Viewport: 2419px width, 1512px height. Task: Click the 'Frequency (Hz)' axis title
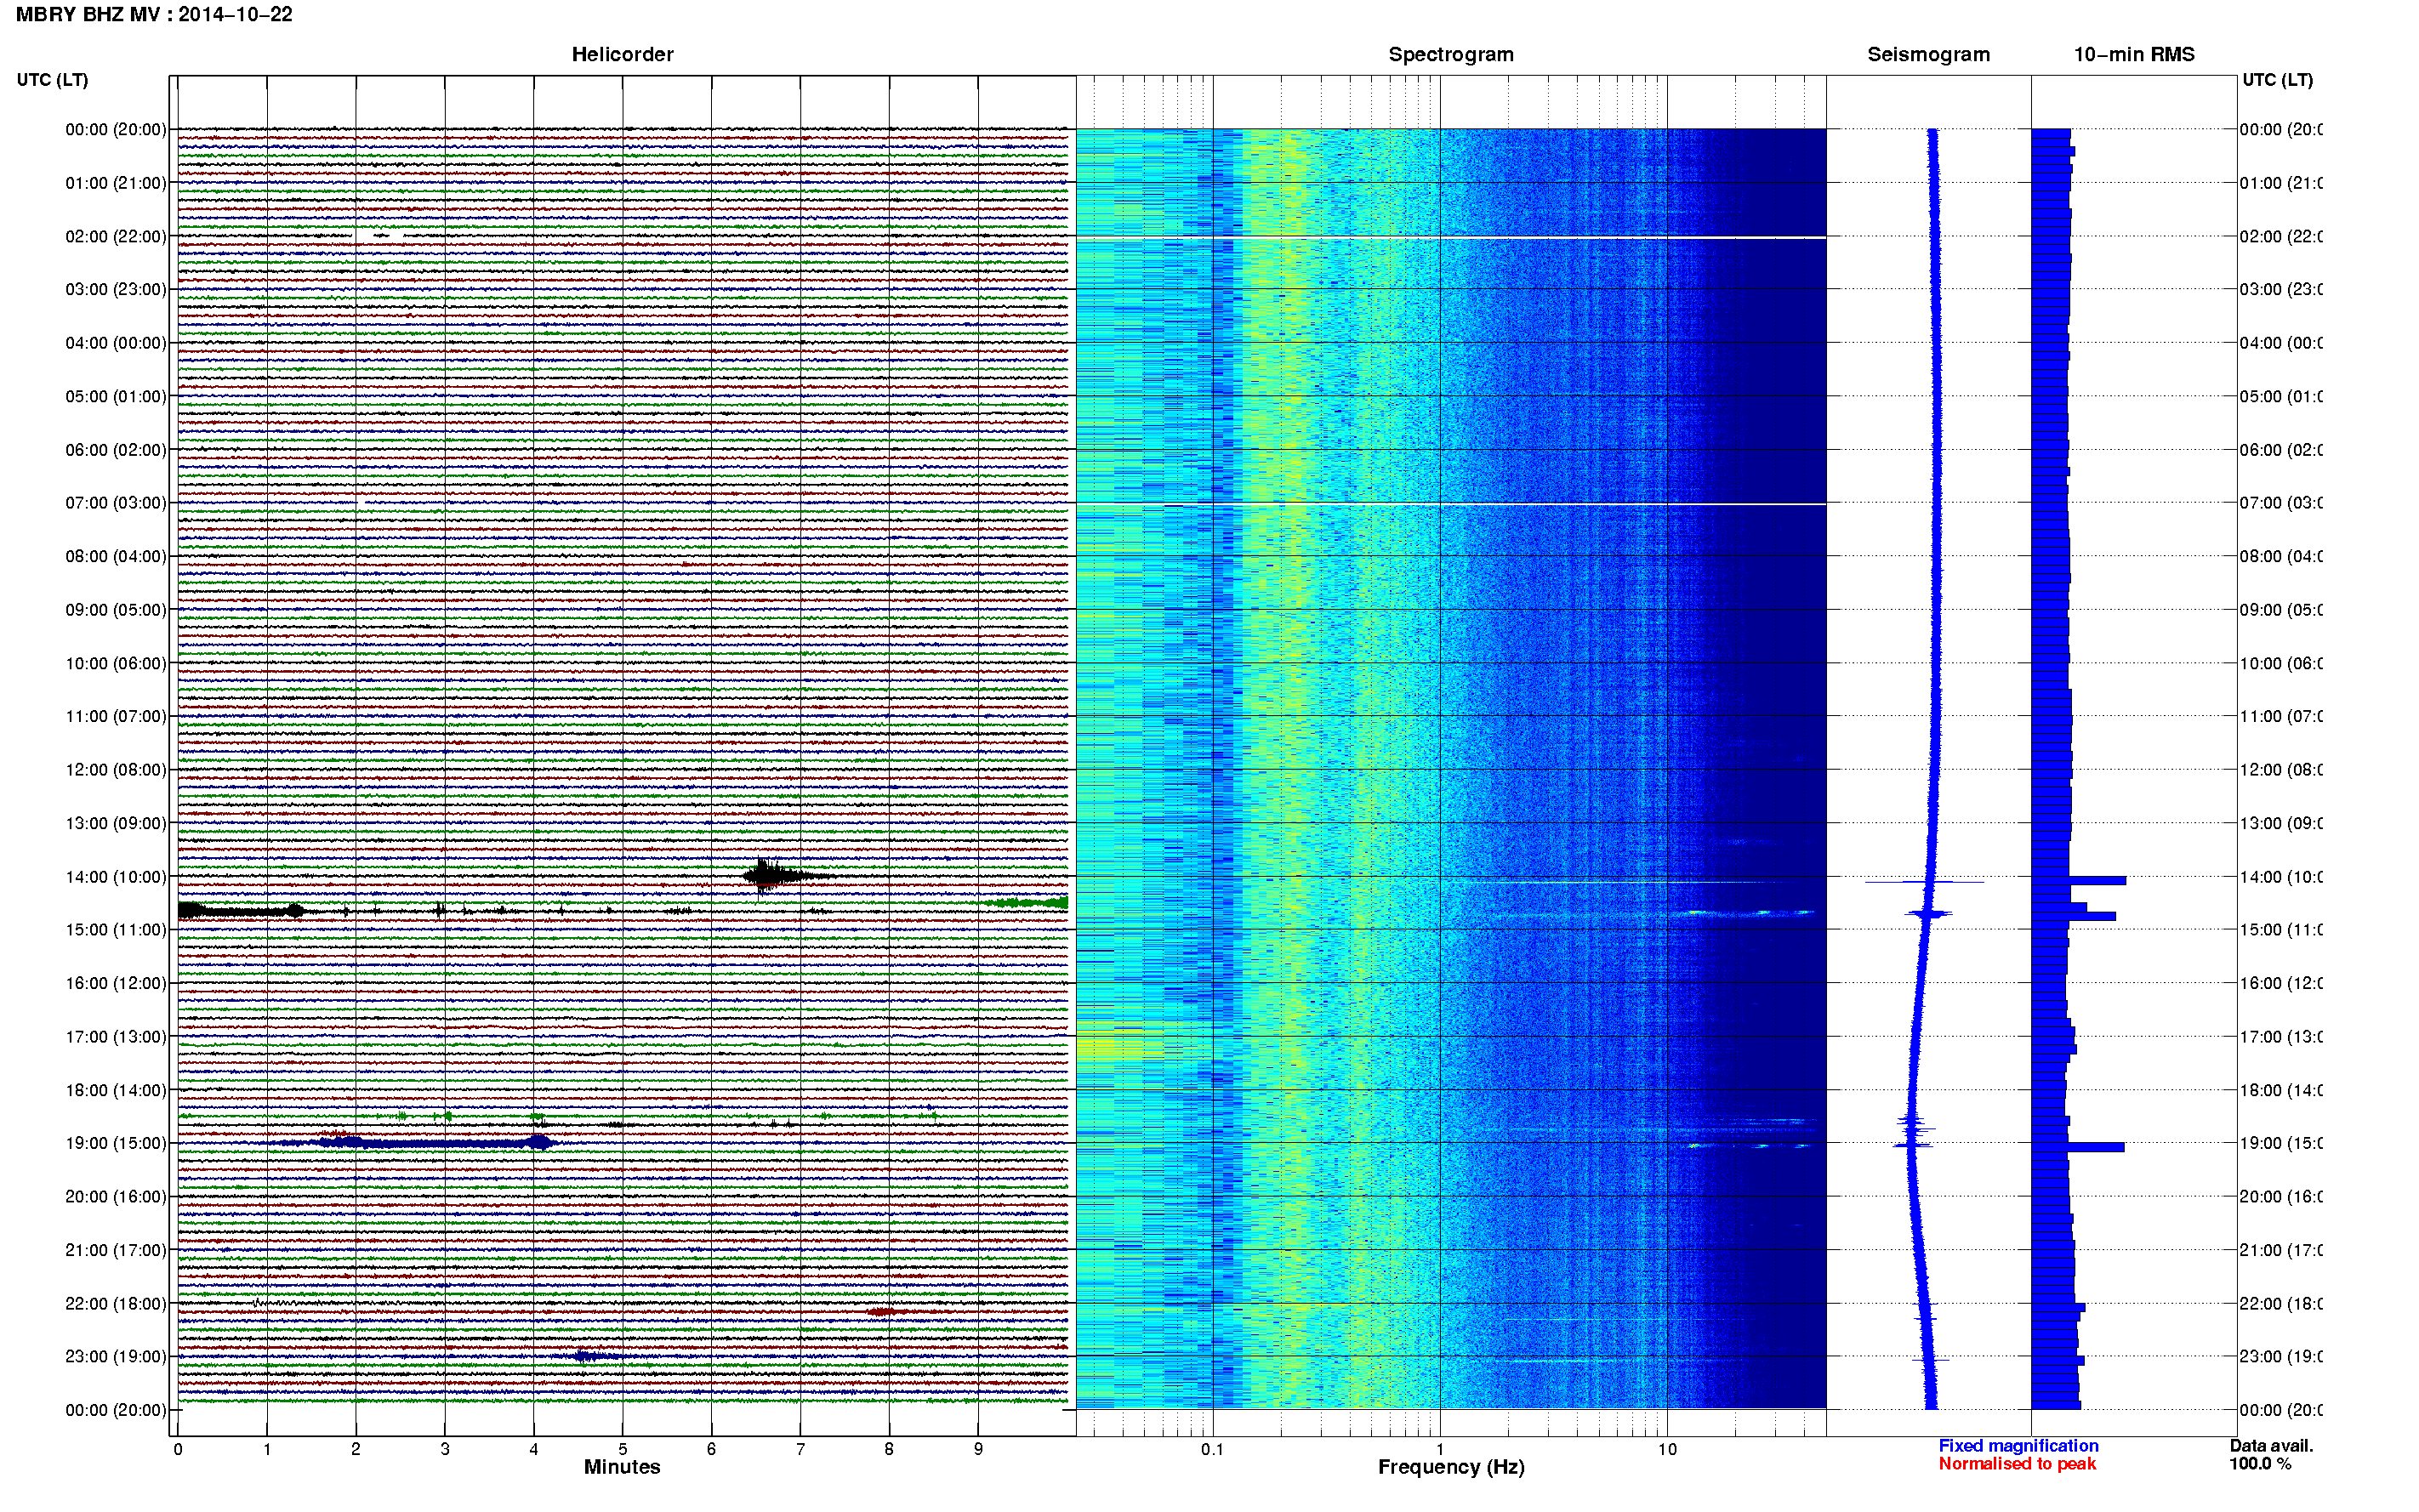point(1451,1468)
